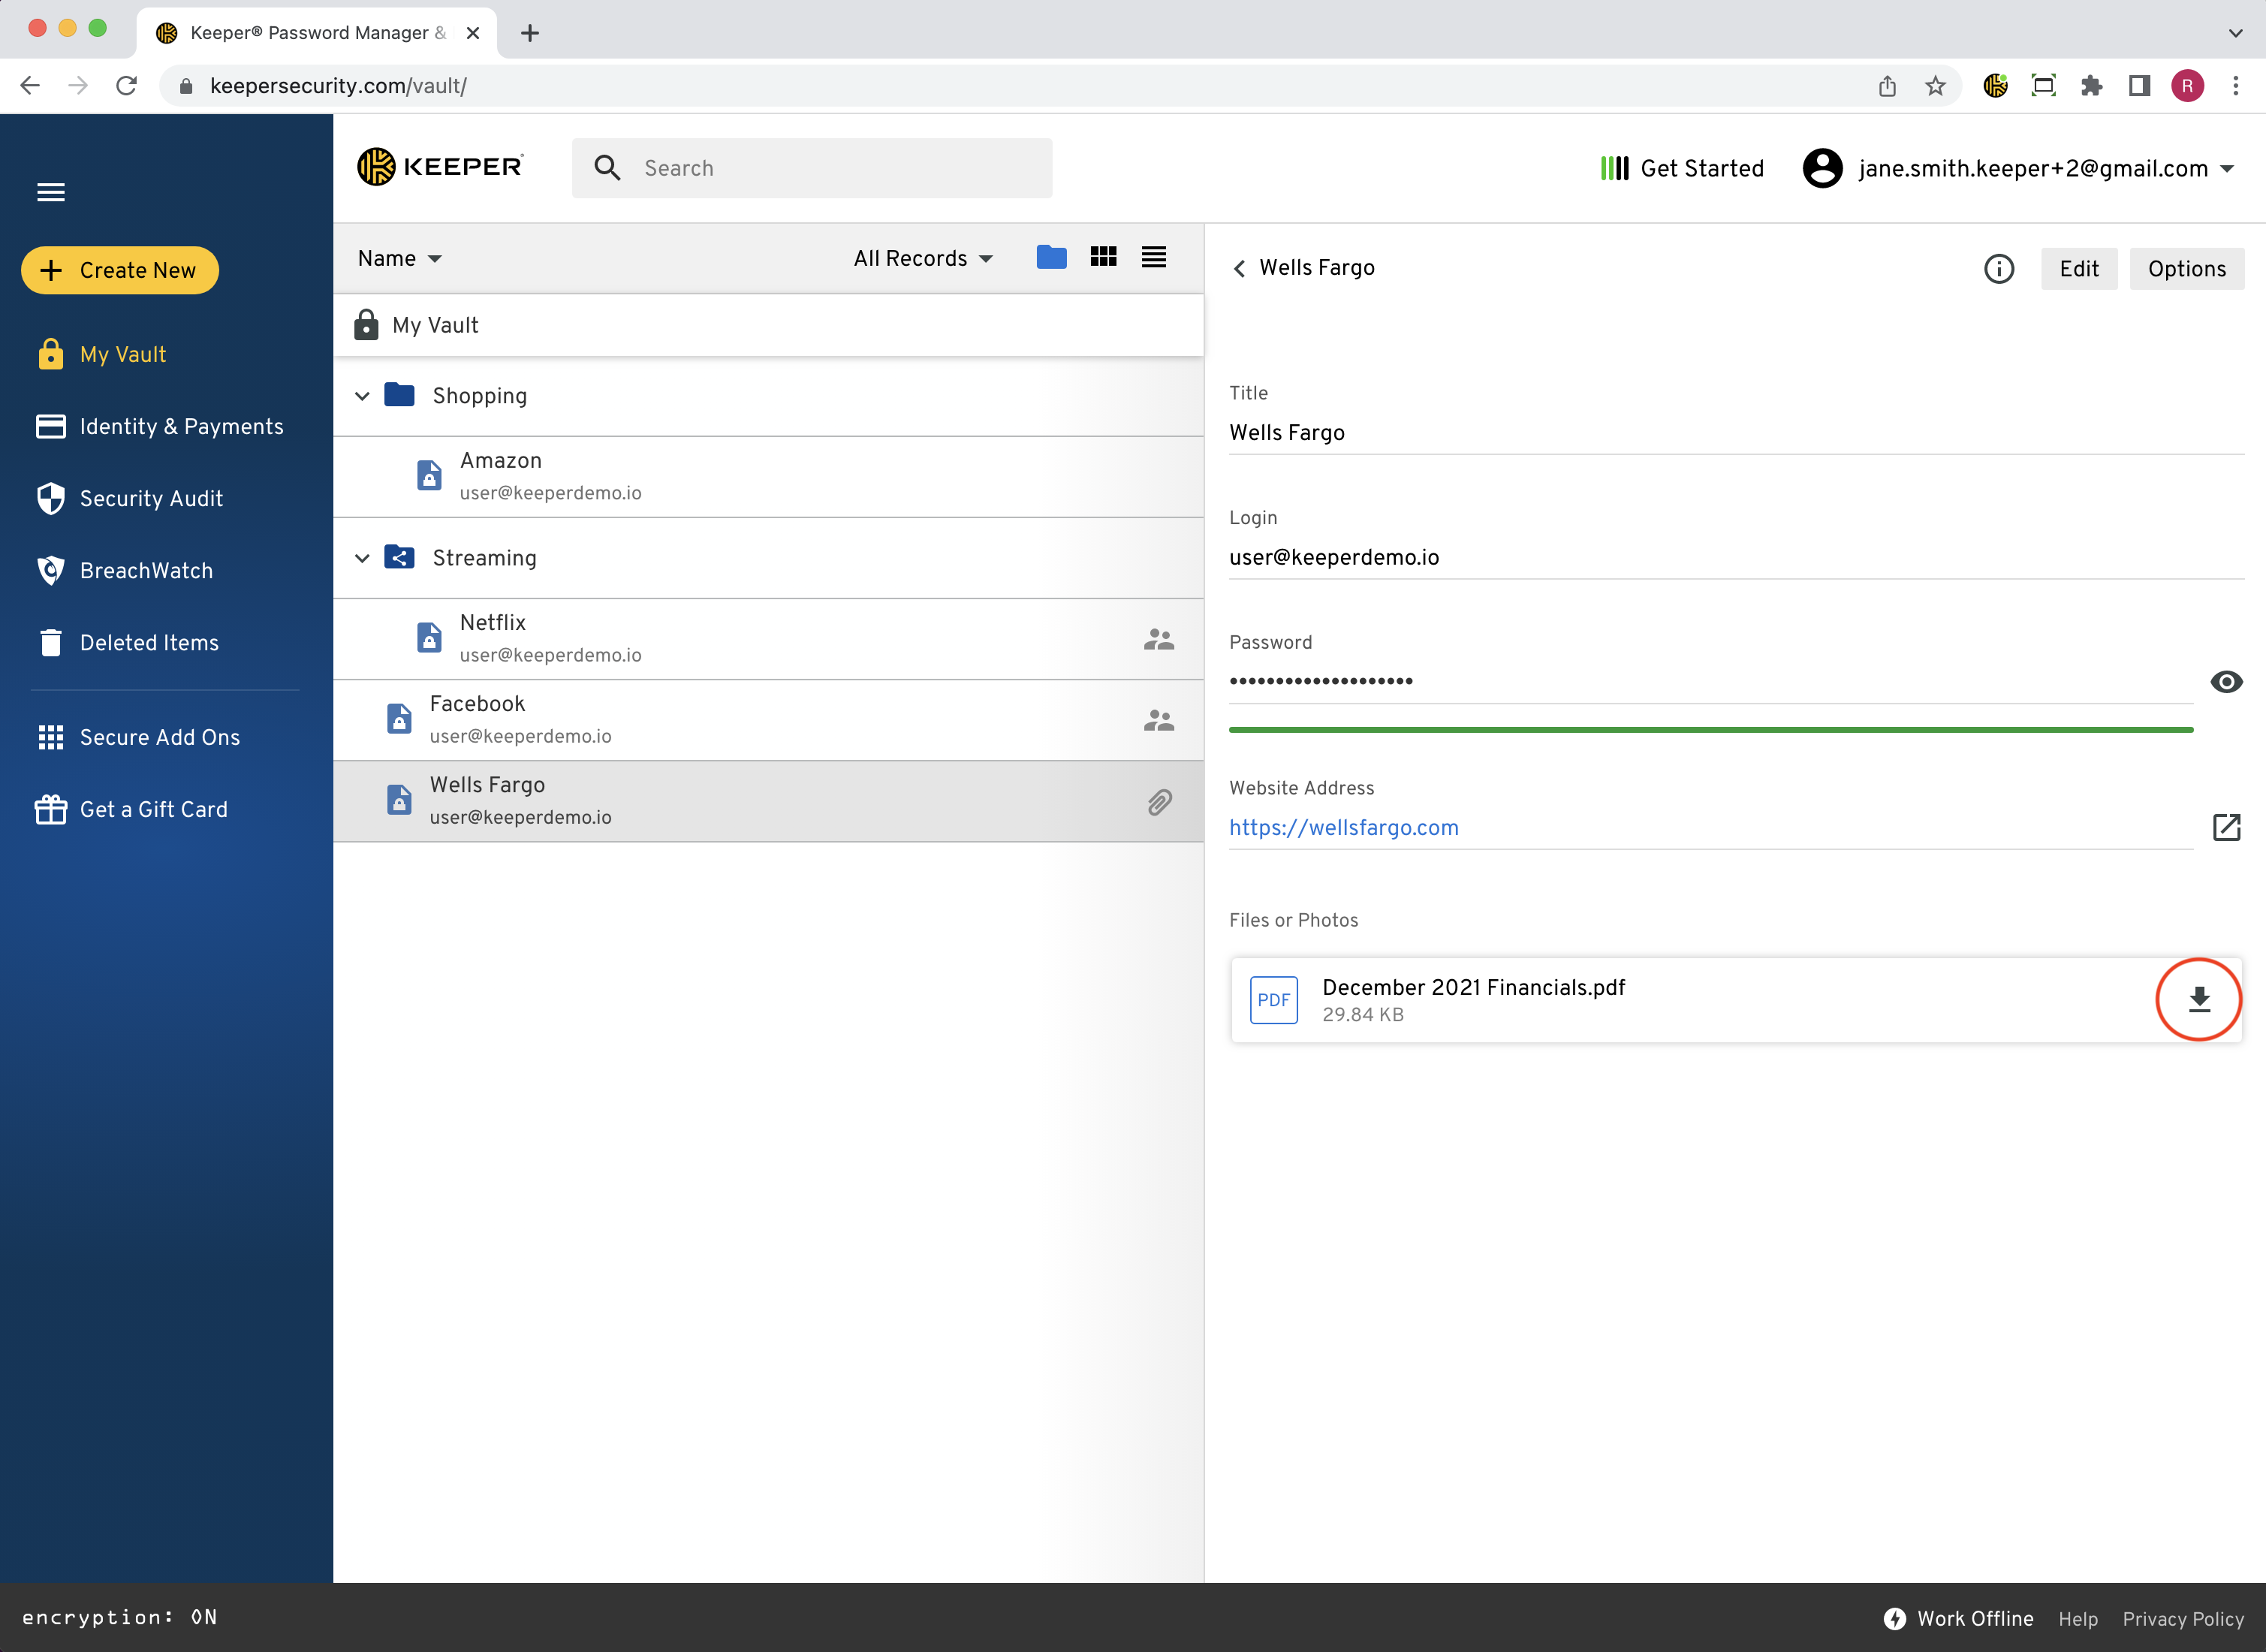This screenshot has height=1652, width=2266.
Task: Click the account avatar icon
Action: coord(1822,168)
